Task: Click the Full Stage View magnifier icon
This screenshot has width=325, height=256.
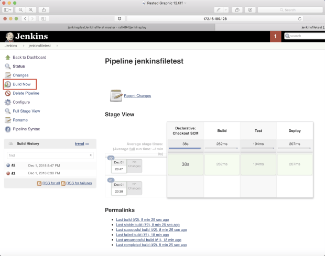Action: (8, 111)
